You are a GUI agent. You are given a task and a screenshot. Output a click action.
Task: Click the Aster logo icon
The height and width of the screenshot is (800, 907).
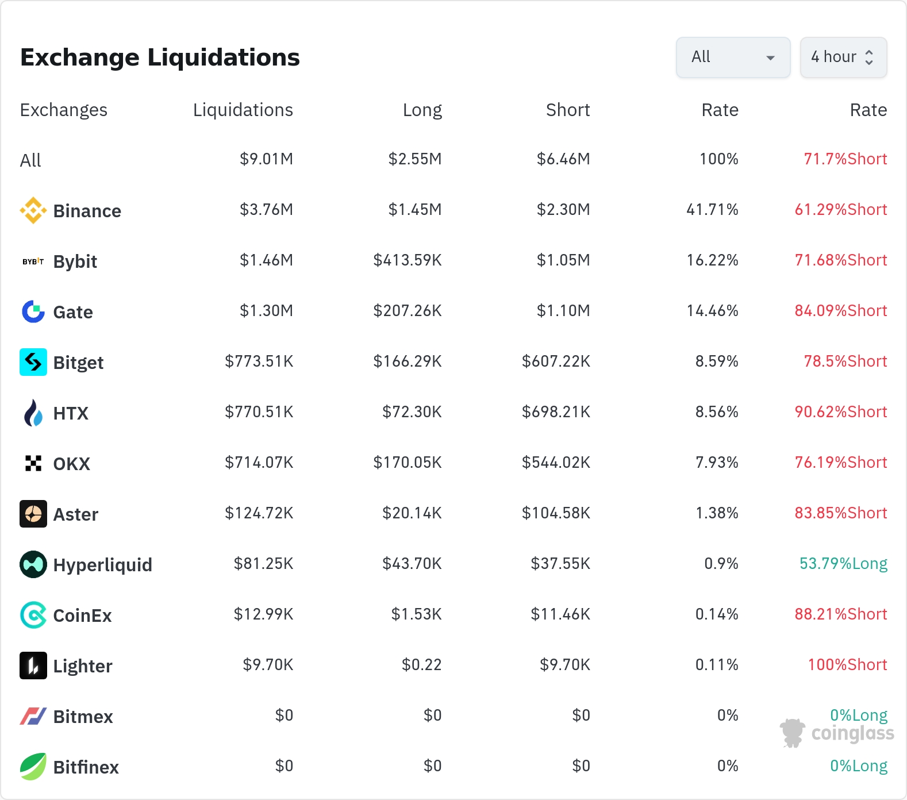pos(33,514)
